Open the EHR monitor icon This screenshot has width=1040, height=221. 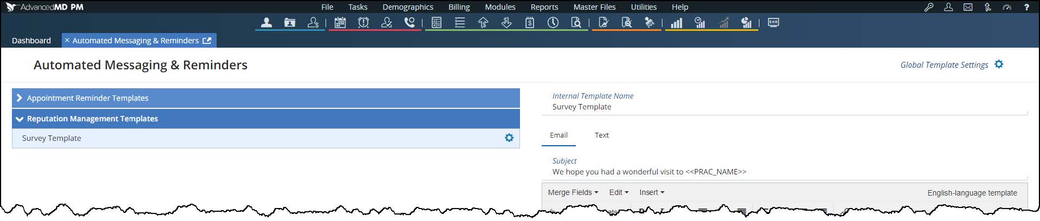pyautogui.click(x=773, y=23)
